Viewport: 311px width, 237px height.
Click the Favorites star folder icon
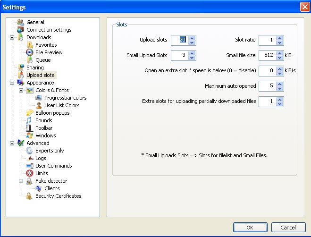[x=30, y=45]
